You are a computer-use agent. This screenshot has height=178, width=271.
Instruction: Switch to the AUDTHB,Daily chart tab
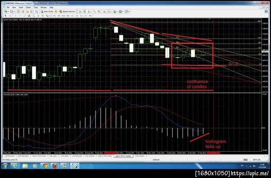23,156
